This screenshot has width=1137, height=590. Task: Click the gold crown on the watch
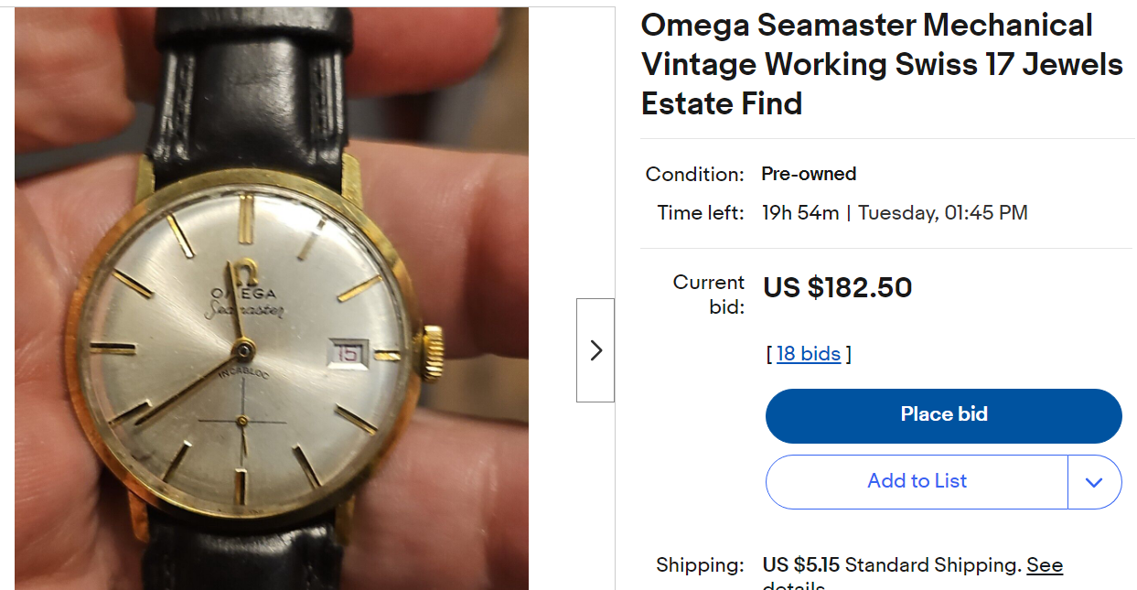(433, 352)
